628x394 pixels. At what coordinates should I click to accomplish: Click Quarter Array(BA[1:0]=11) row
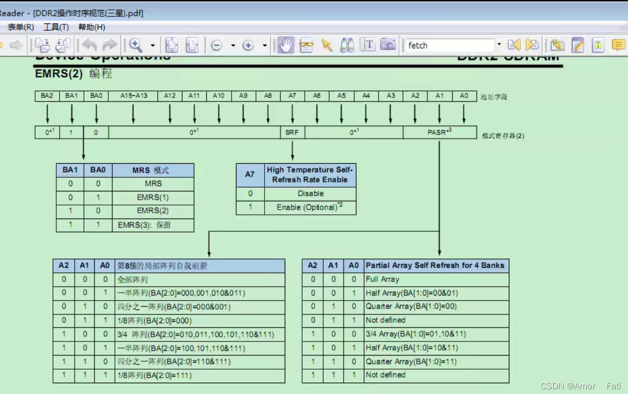tap(406, 362)
